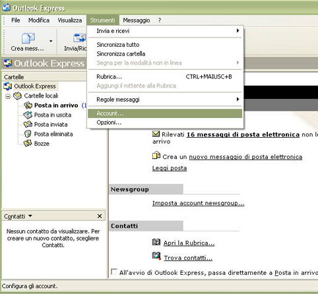
Task: Open the 16 messaggi di posta elettronica link
Action: click(243, 134)
